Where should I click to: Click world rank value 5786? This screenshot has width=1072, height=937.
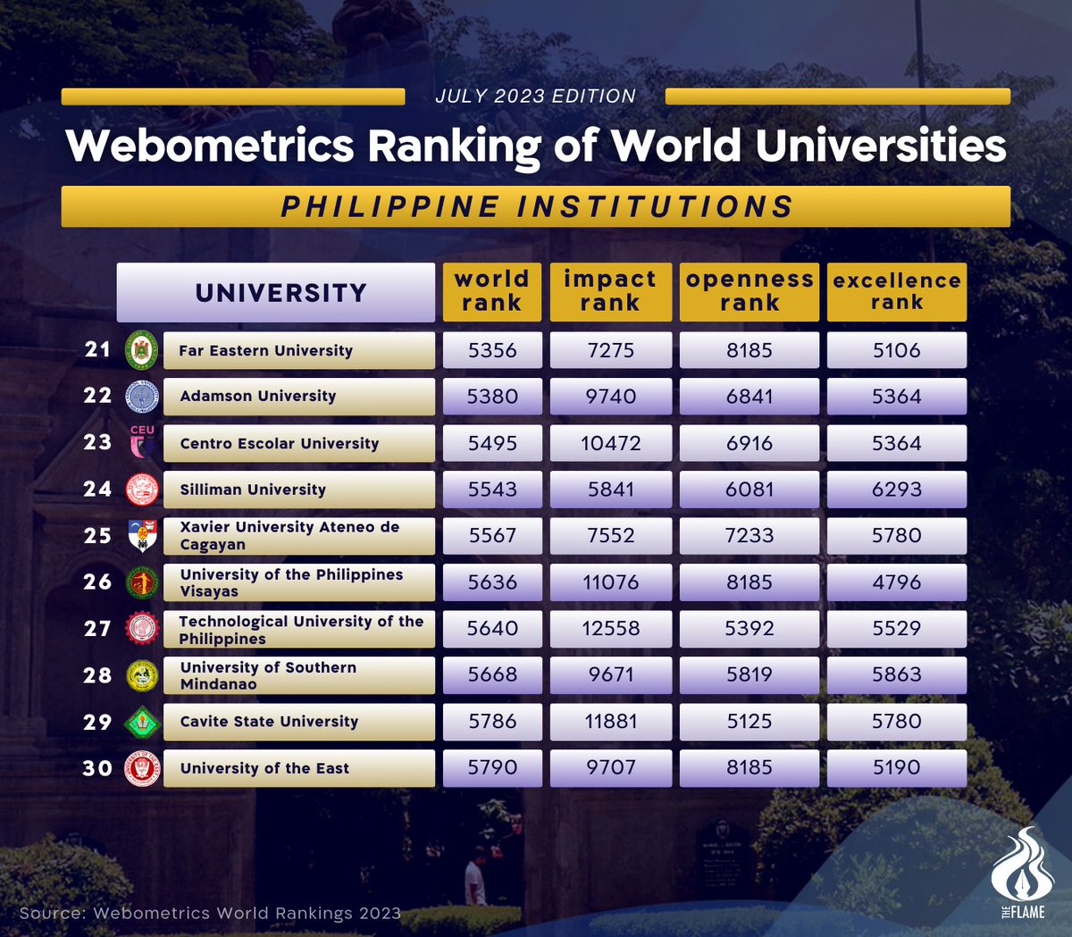click(x=492, y=722)
